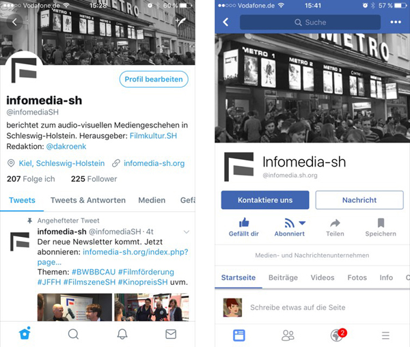Open Twitter notifications bell icon
The height and width of the screenshot is (347, 410).
tap(122, 333)
